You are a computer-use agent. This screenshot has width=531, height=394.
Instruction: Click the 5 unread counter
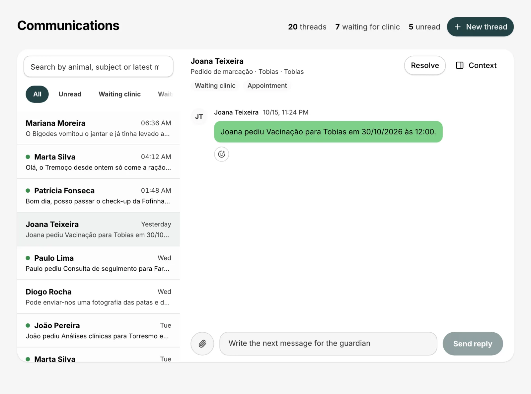[424, 27]
